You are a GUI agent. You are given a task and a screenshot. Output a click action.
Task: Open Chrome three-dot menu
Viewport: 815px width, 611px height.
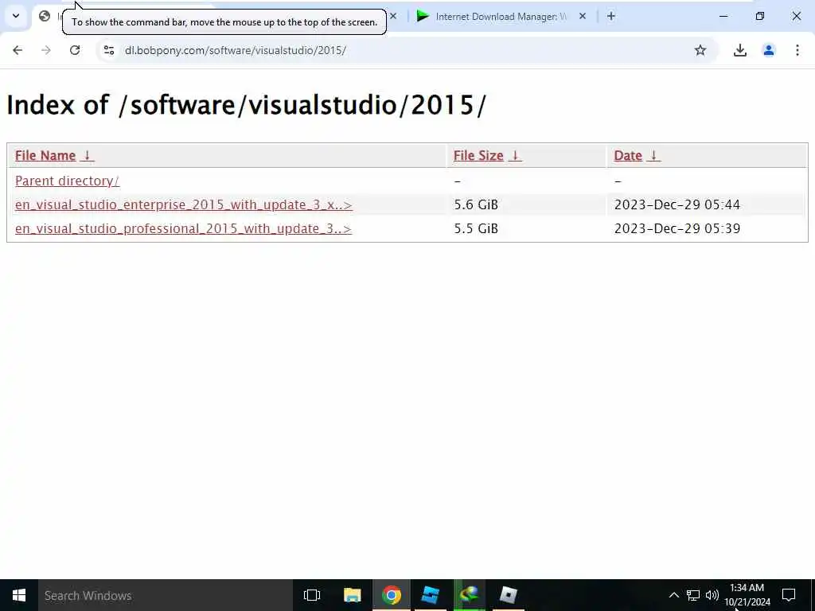797,50
